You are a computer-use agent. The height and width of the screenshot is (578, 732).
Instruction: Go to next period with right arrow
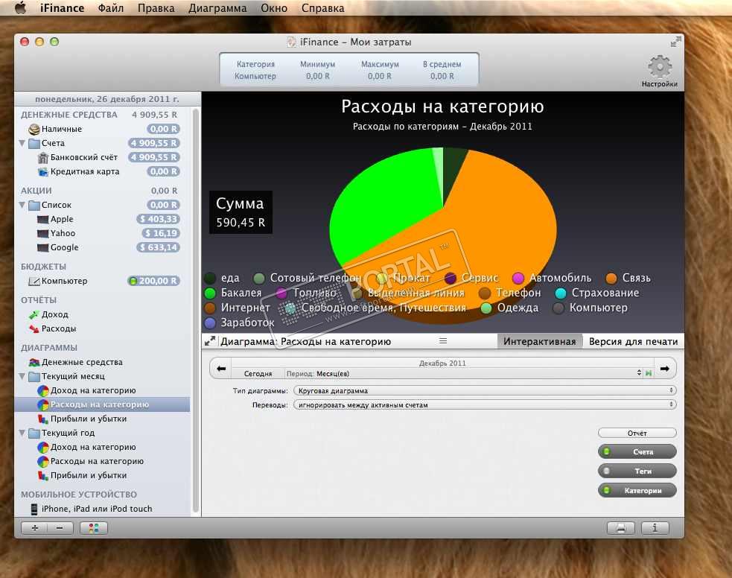coord(665,369)
